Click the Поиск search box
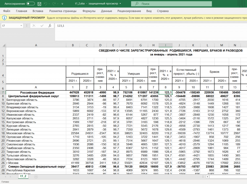The image size is (247, 184). pos(171,4)
